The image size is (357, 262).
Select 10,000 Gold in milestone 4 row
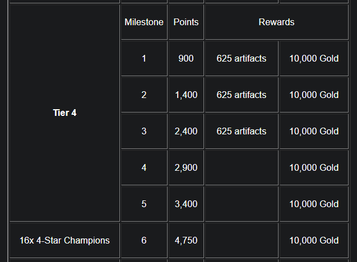[314, 167]
